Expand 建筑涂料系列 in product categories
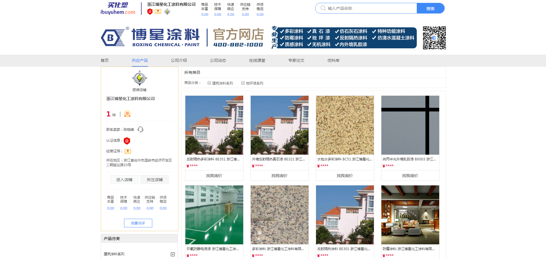 [173, 254]
